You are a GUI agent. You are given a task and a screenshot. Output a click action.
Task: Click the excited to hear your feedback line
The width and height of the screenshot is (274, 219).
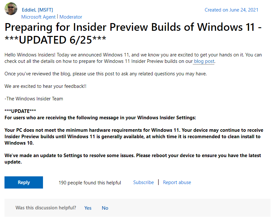coord(46,86)
